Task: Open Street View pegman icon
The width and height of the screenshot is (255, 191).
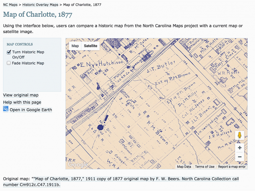Action: [x=239, y=135]
